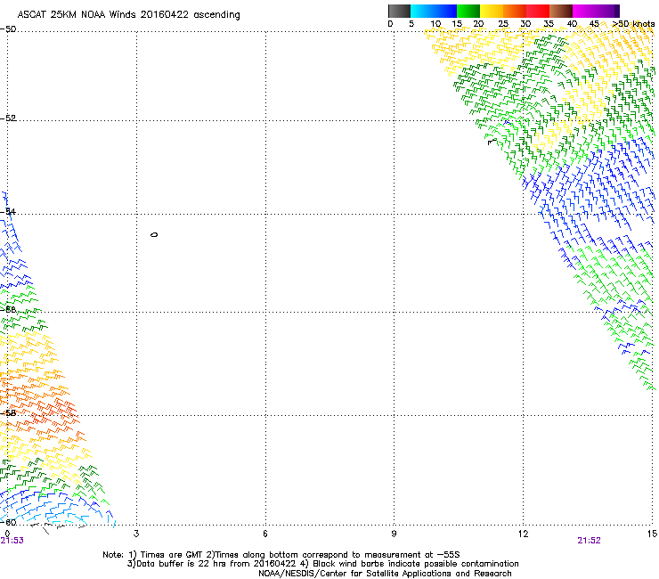Click the '3' longitude axis label
The height and width of the screenshot is (579, 659).
pyautogui.click(x=136, y=534)
